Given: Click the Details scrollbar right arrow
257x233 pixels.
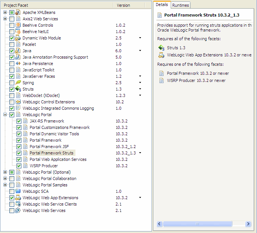Looking at the screenshot, I should click(248, 224).
